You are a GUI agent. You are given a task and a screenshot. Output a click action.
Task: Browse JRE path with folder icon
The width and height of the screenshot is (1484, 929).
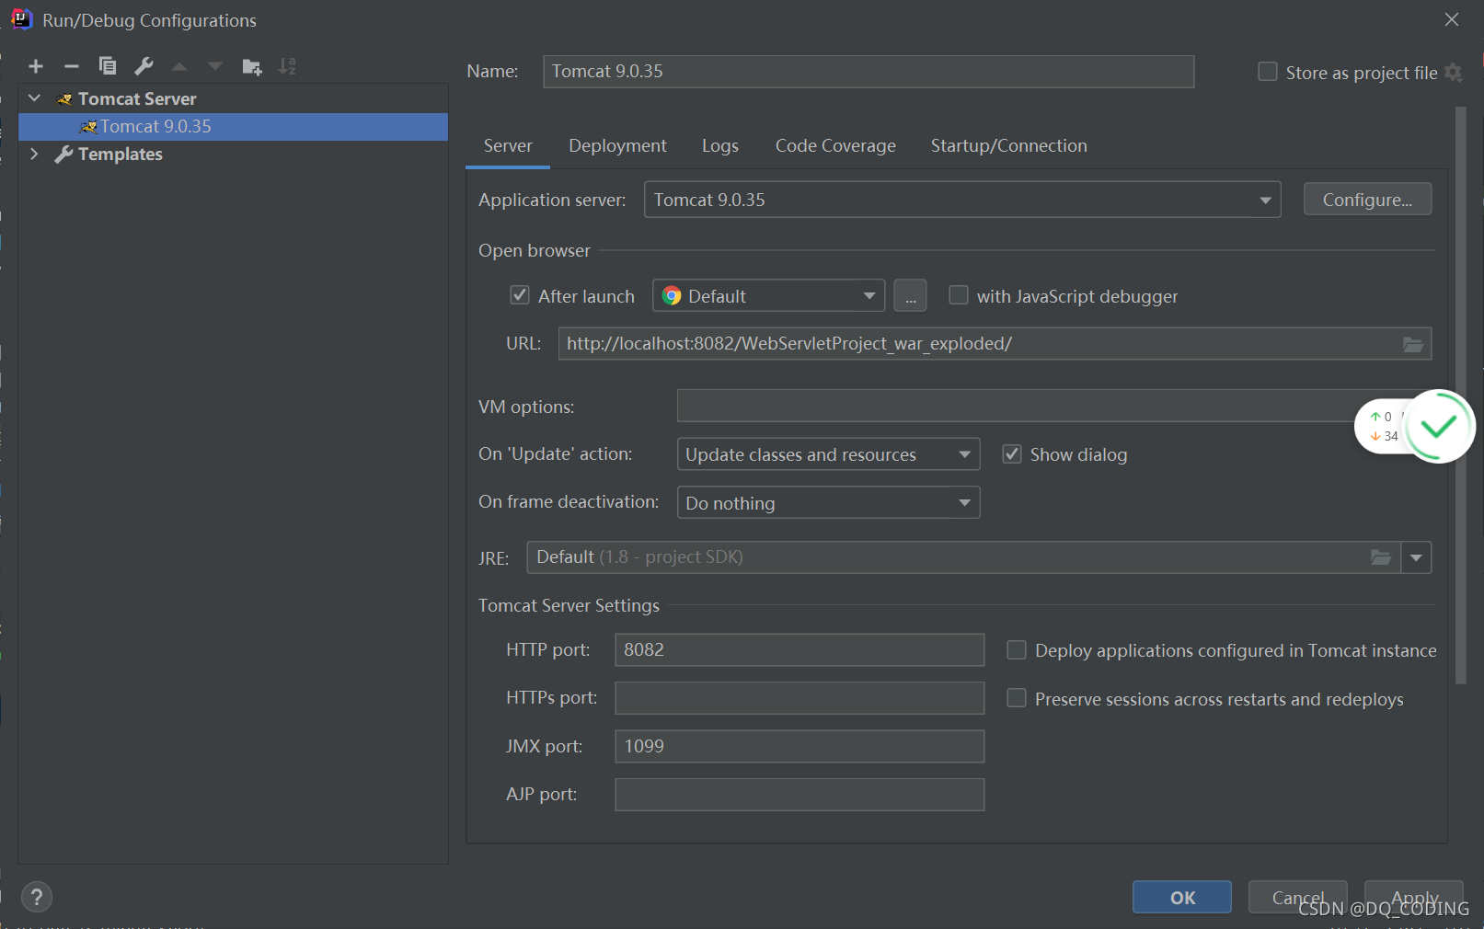coord(1381,557)
